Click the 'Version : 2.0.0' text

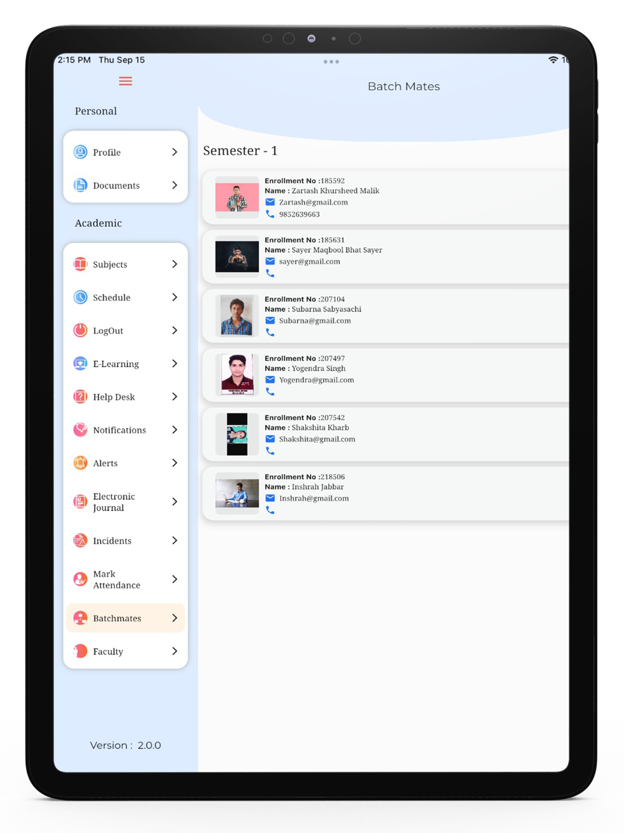pos(125,745)
